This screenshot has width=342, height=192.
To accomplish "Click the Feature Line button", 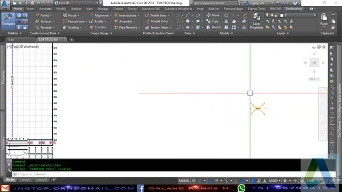I will point(75,21).
